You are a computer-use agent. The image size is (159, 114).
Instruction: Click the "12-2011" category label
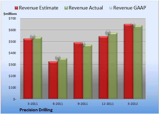108,104
